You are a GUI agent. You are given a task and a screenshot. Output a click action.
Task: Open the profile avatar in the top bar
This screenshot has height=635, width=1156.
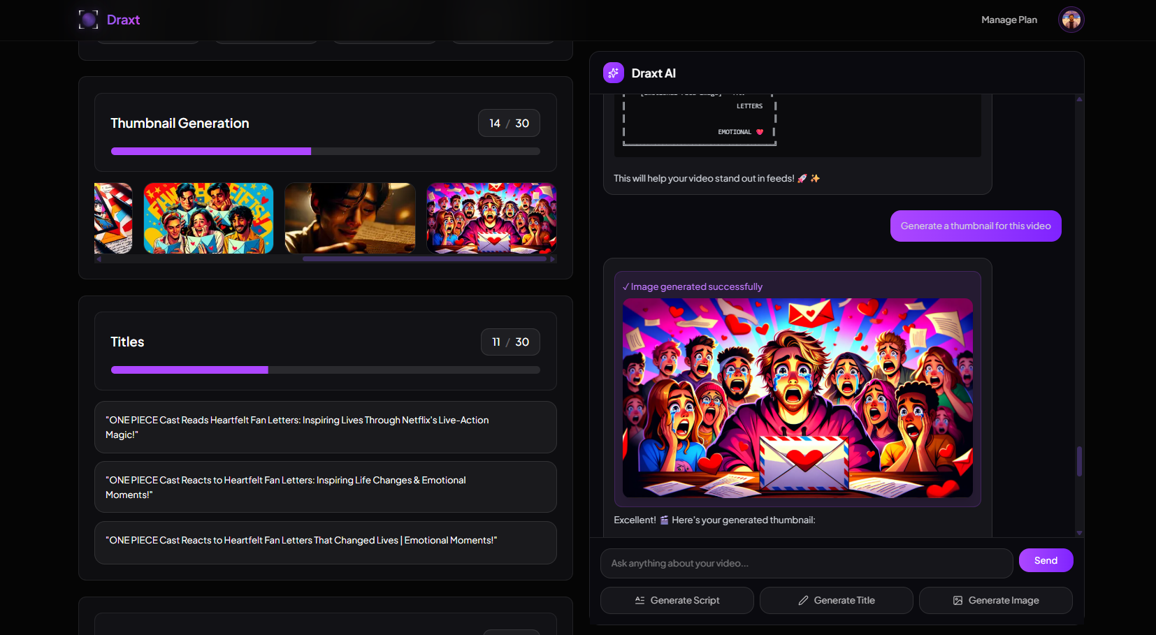tap(1071, 20)
